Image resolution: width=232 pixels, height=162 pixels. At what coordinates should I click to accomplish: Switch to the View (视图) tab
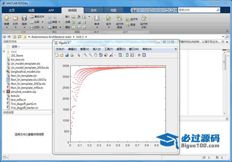coord(114,10)
